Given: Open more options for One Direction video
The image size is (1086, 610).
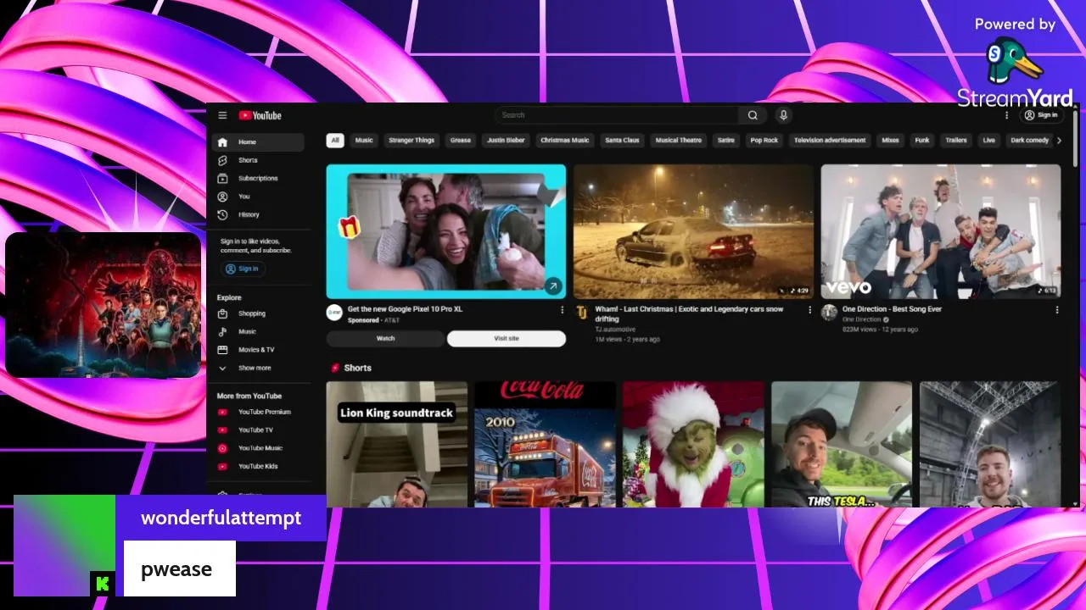Looking at the screenshot, I should coord(1057,310).
